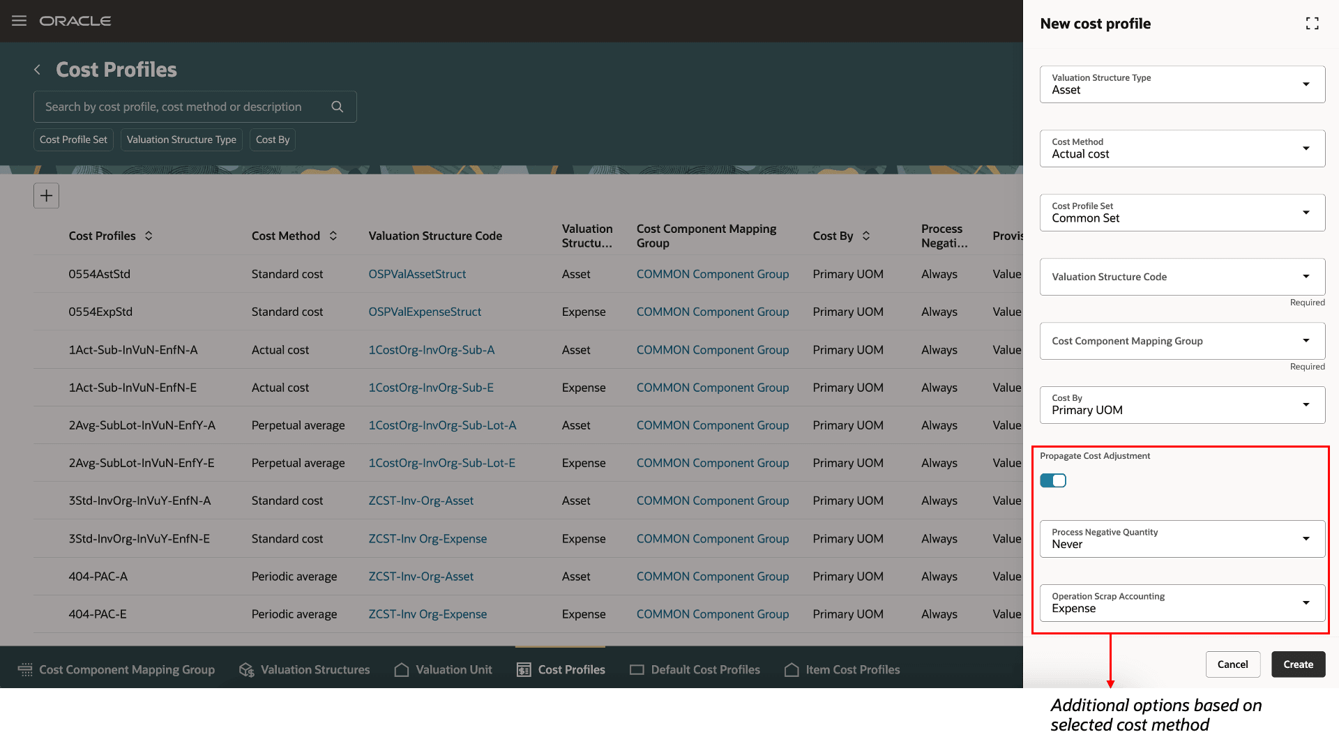Sort by the Cost By column arrows
1339x746 pixels.
pos(866,236)
